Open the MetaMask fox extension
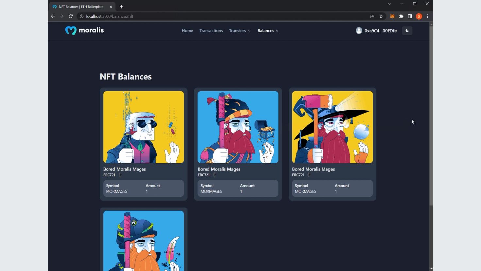 coord(392,16)
